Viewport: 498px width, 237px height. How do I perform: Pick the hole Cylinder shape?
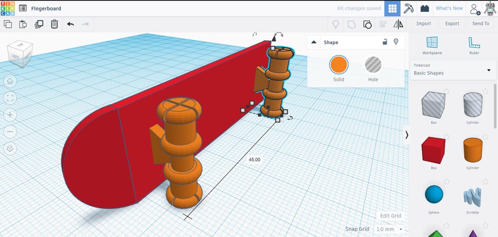tap(473, 105)
